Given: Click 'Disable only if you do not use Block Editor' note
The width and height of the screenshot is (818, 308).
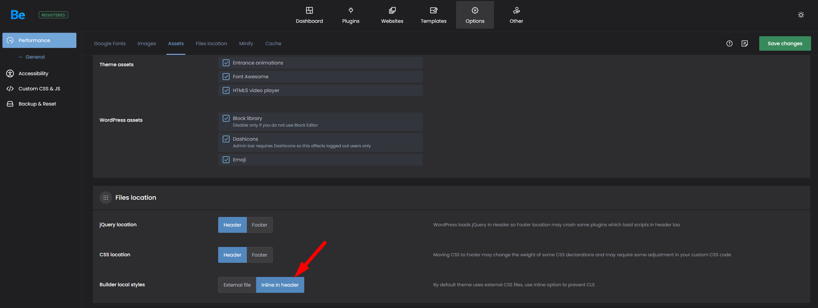Looking at the screenshot, I should point(275,125).
